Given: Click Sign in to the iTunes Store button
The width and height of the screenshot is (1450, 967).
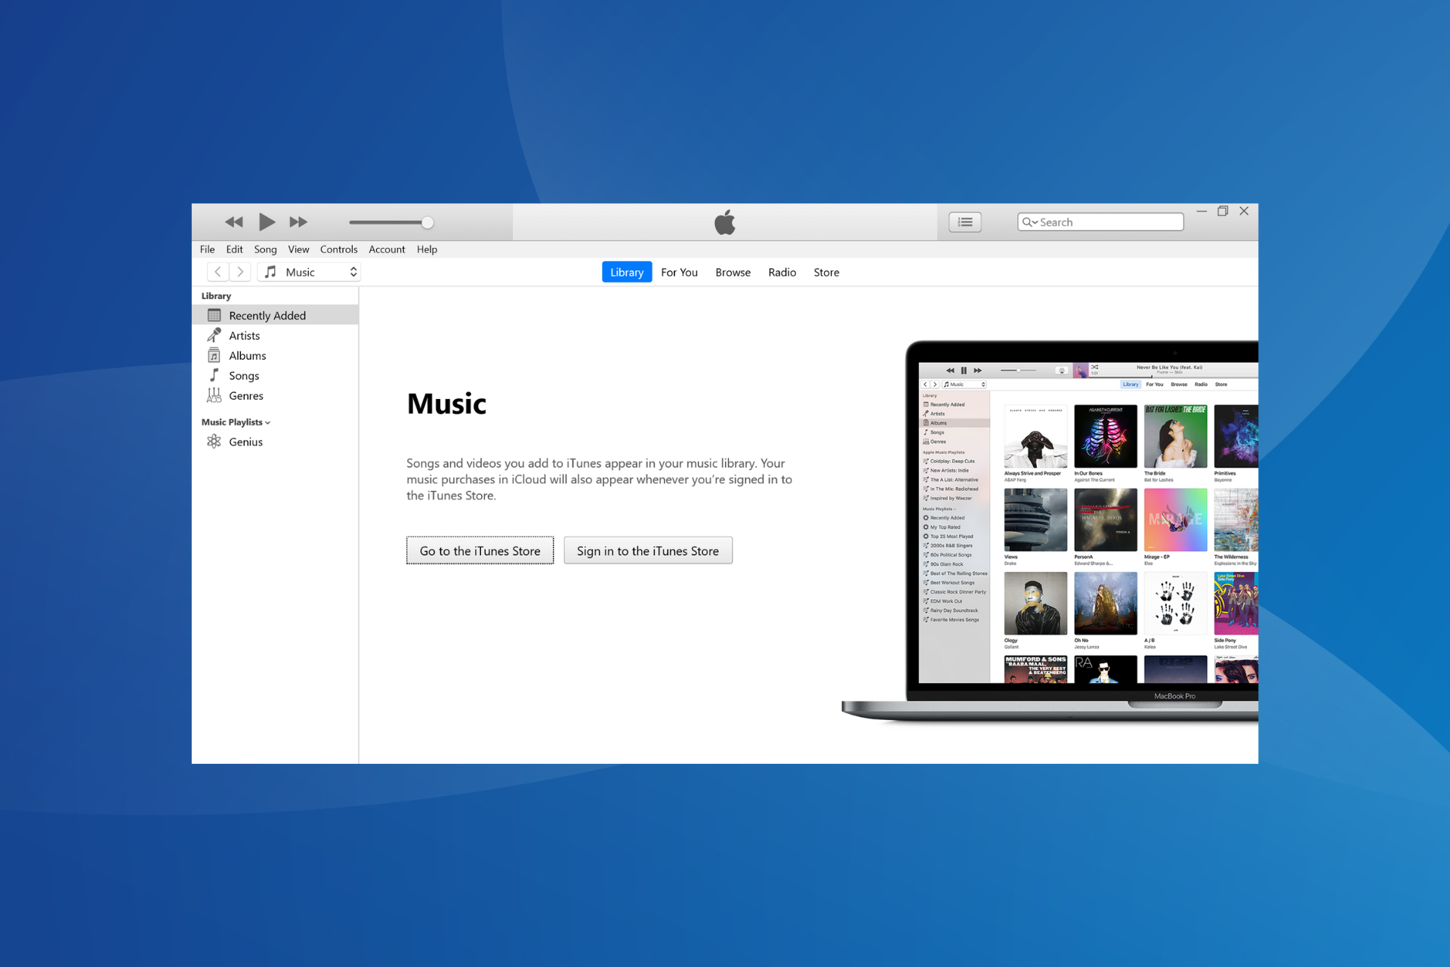Looking at the screenshot, I should 647,551.
